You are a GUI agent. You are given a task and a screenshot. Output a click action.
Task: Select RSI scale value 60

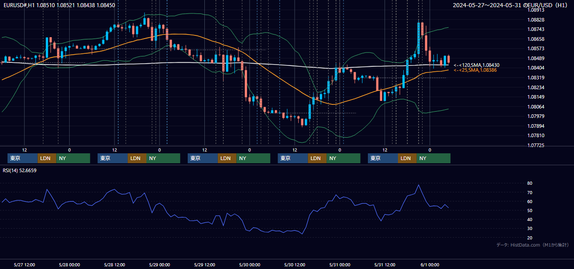530,201
